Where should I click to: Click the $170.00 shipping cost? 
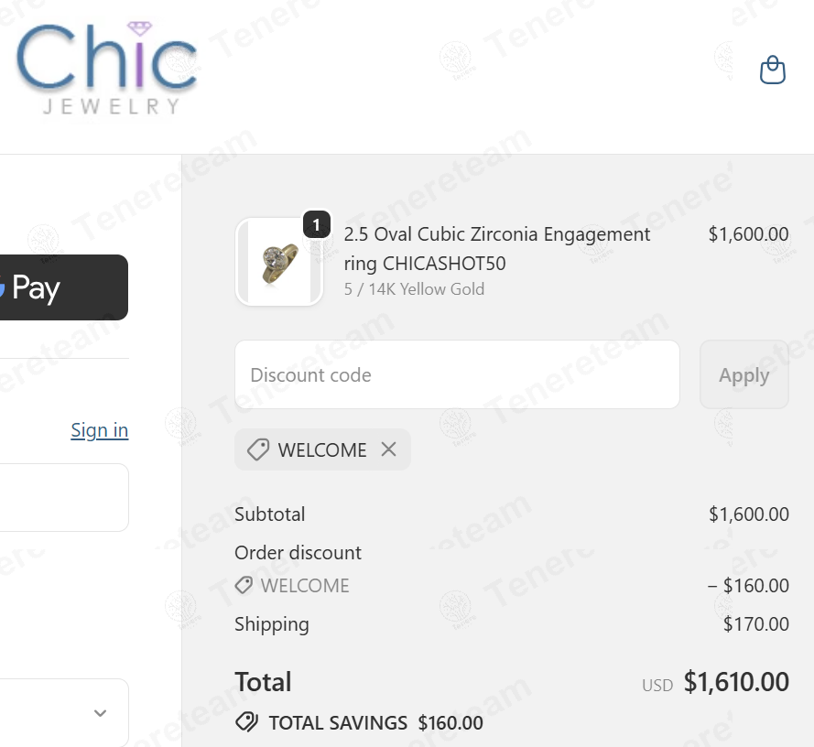click(x=755, y=624)
